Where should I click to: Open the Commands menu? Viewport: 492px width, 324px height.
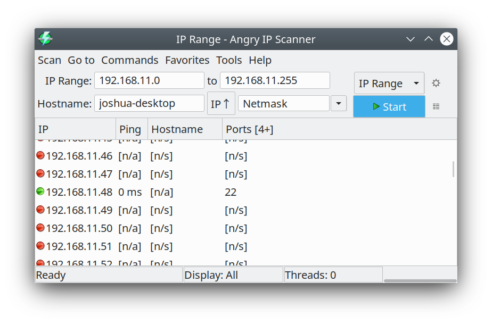click(129, 60)
